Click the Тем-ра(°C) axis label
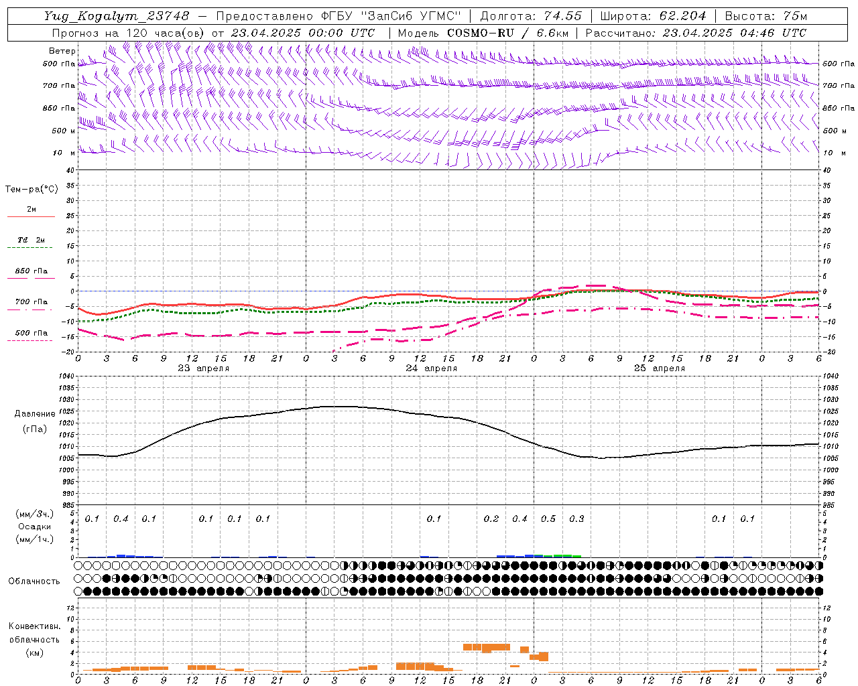Image resolution: width=858 pixels, height=686 pixels. [x=32, y=189]
